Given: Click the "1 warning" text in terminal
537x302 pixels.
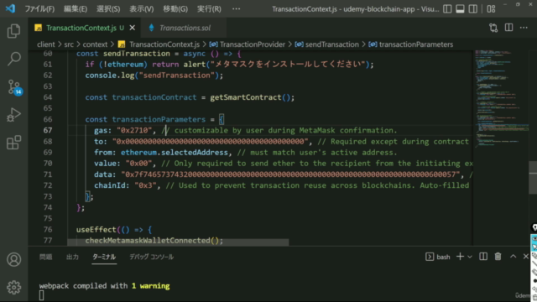Looking at the screenshot, I should [x=151, y=286].
